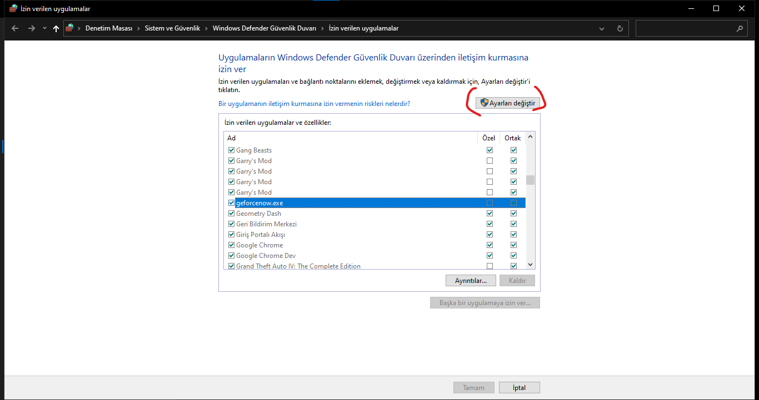The image size is (759, 400).
Task: Click the back navigation arrow
Action: coord(15,28)
